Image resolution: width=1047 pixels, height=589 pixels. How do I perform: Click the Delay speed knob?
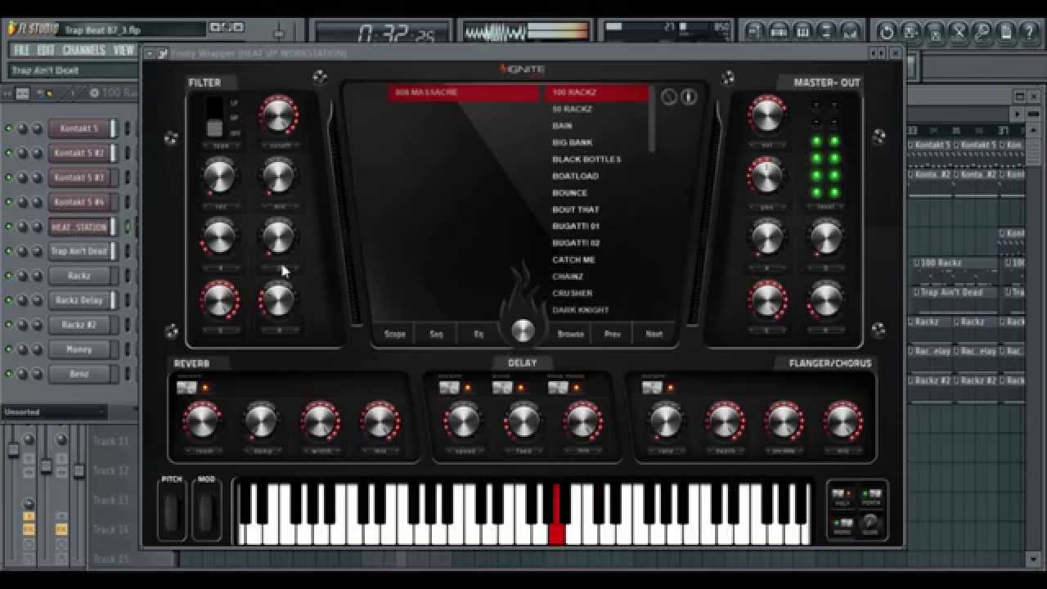tap(463, 421)
